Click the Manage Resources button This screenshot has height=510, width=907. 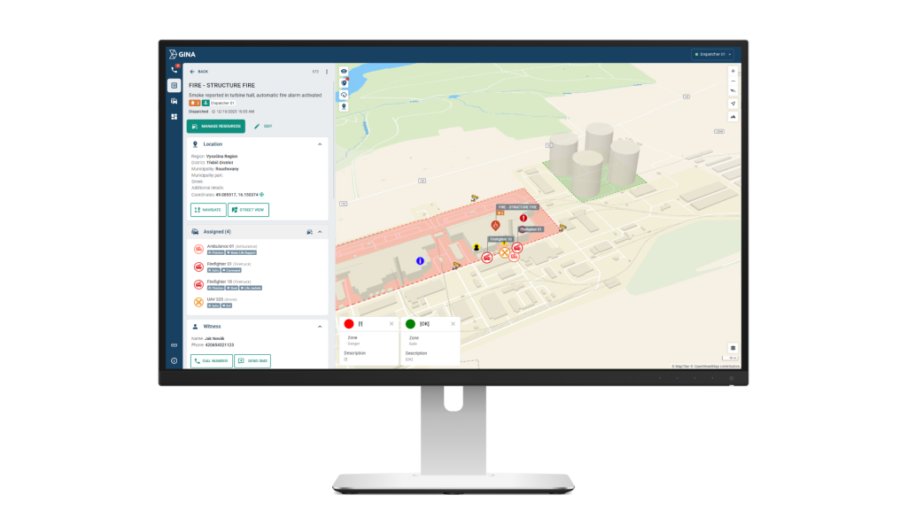215,127
